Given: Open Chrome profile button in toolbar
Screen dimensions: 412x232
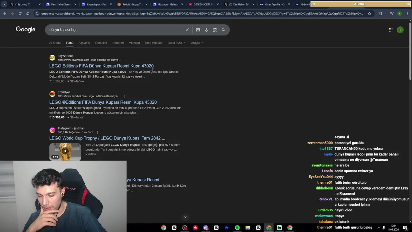Looking at the screenshot, I should 399,14.
